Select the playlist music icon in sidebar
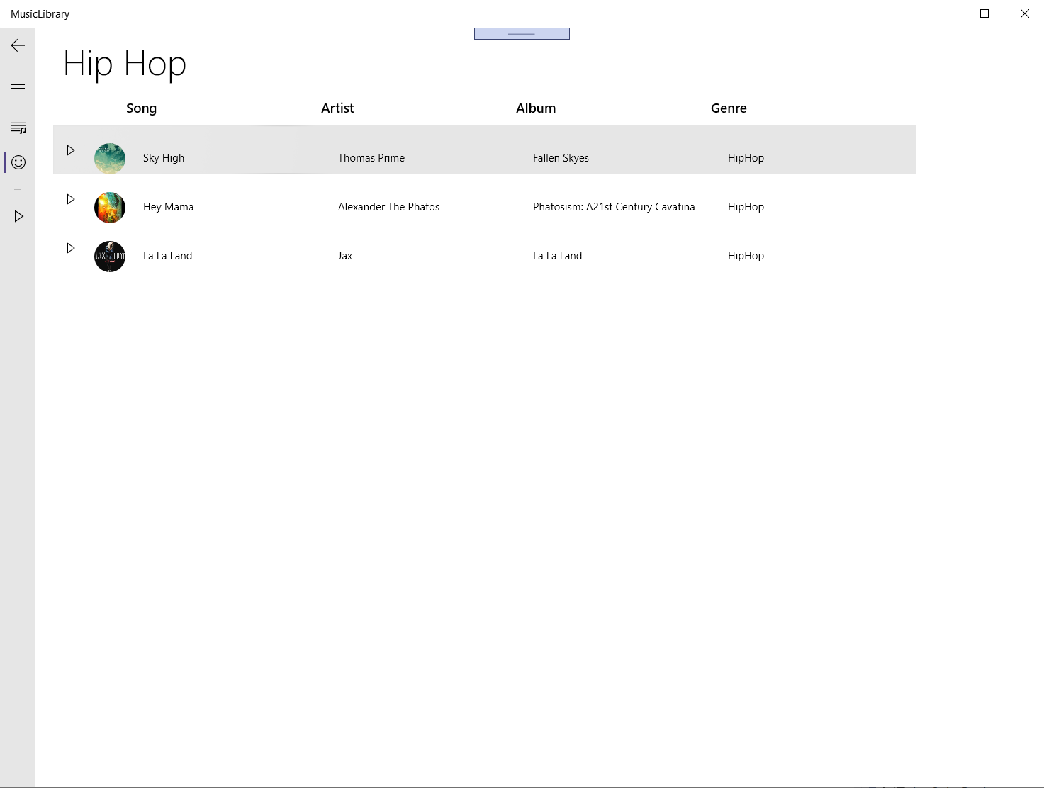This screenshot has height=788, width=1044. (x=17, y=128)
